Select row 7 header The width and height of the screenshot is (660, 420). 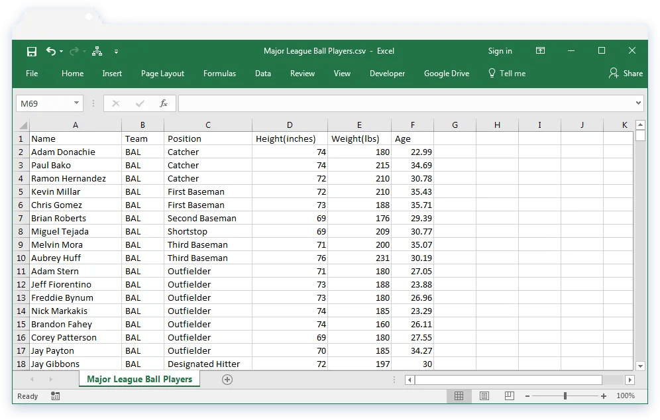[x=21, y=219]
